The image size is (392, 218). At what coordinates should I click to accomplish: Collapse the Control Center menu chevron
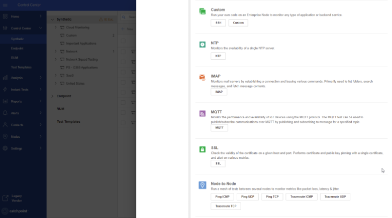(41, 28)
